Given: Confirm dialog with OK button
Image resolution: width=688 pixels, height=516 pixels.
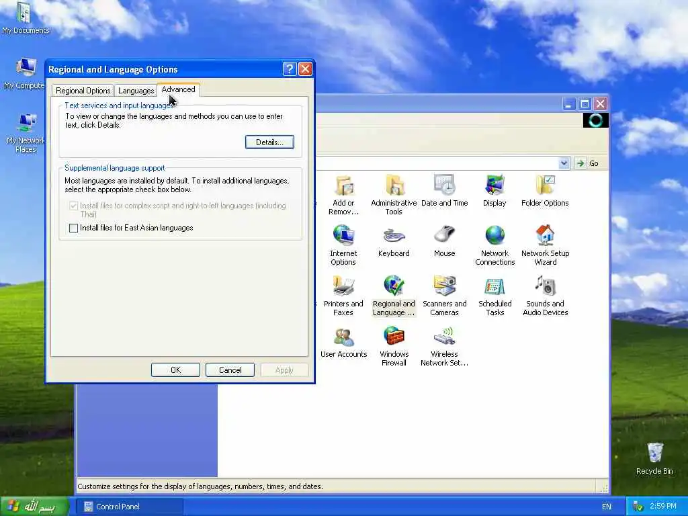Looking at the screenshot, I should pyautogui.click(x=175, y=370).
